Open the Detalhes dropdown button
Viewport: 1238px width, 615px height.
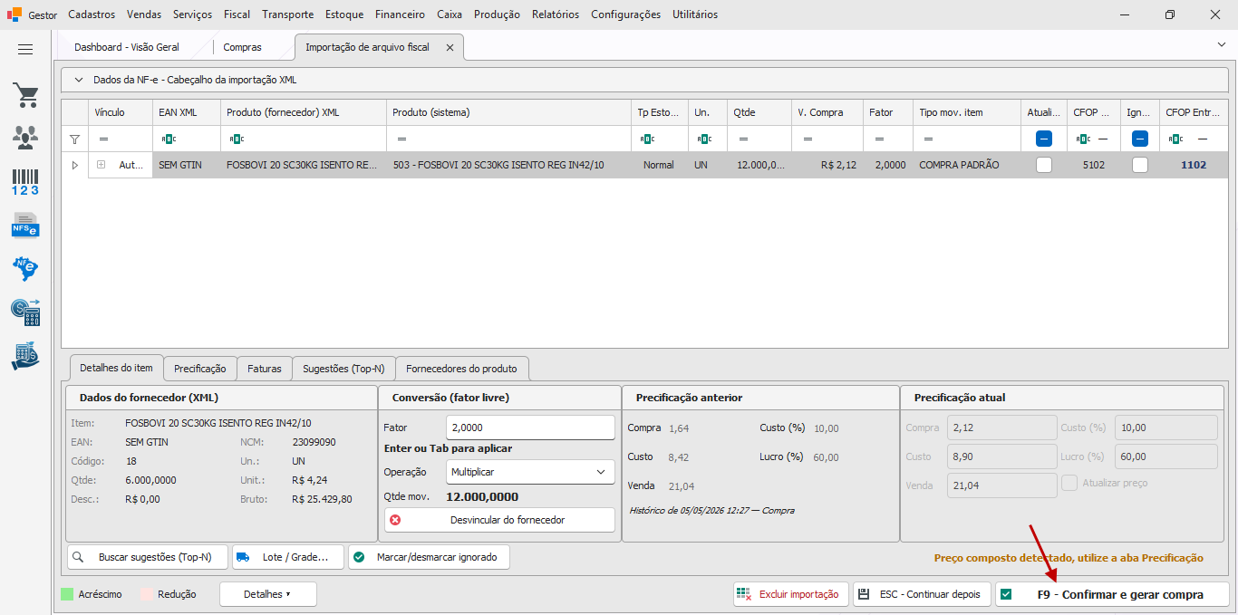pyautogui.click(x=267, y=594)
